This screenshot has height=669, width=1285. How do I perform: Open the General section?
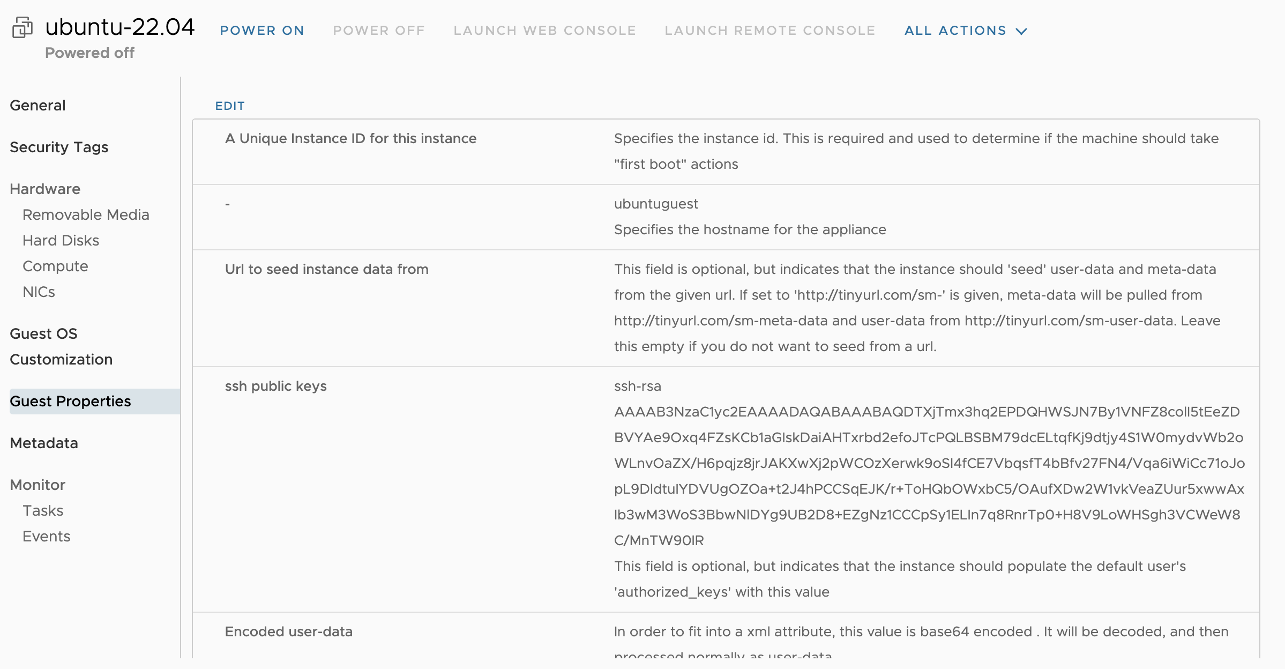click(38, 105)
